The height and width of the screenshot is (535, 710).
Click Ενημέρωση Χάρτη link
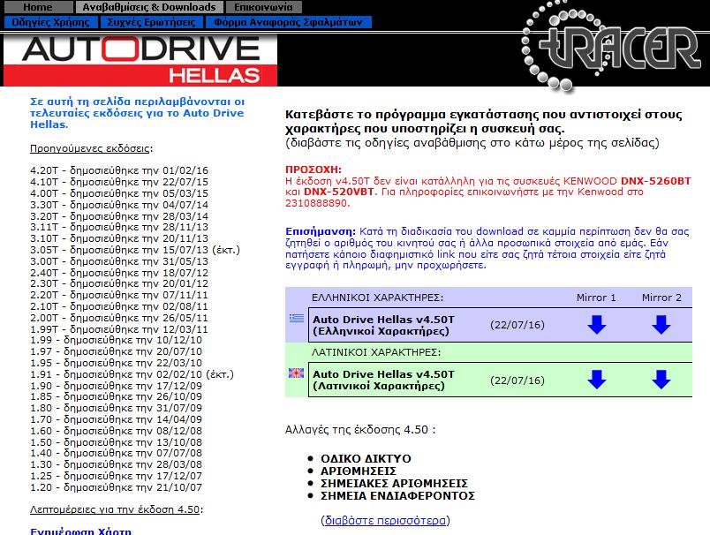pyautogui.click(x=80, y=531)
